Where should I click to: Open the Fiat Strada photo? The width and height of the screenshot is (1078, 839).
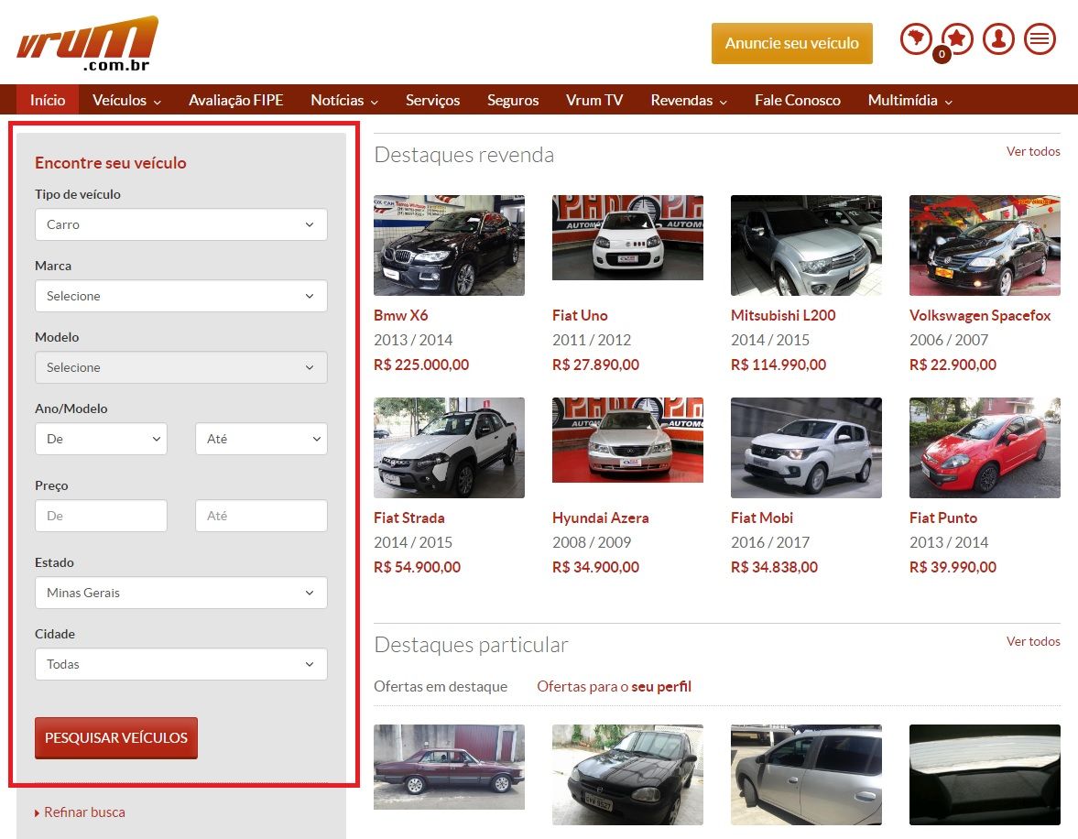[x=449, y=448]
